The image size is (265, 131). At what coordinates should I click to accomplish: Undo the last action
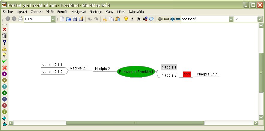pyautogui.click(x=90, y=19)
